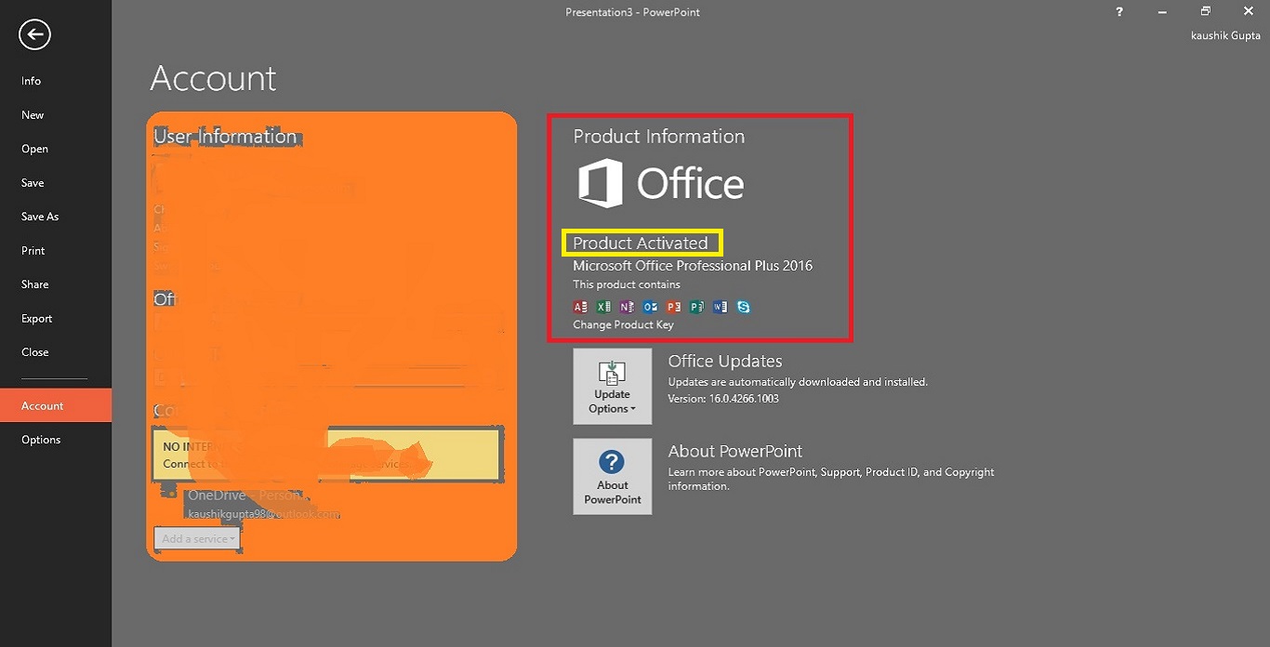
Task: Click the Skype app icon
Action: [x=743, y=307]
